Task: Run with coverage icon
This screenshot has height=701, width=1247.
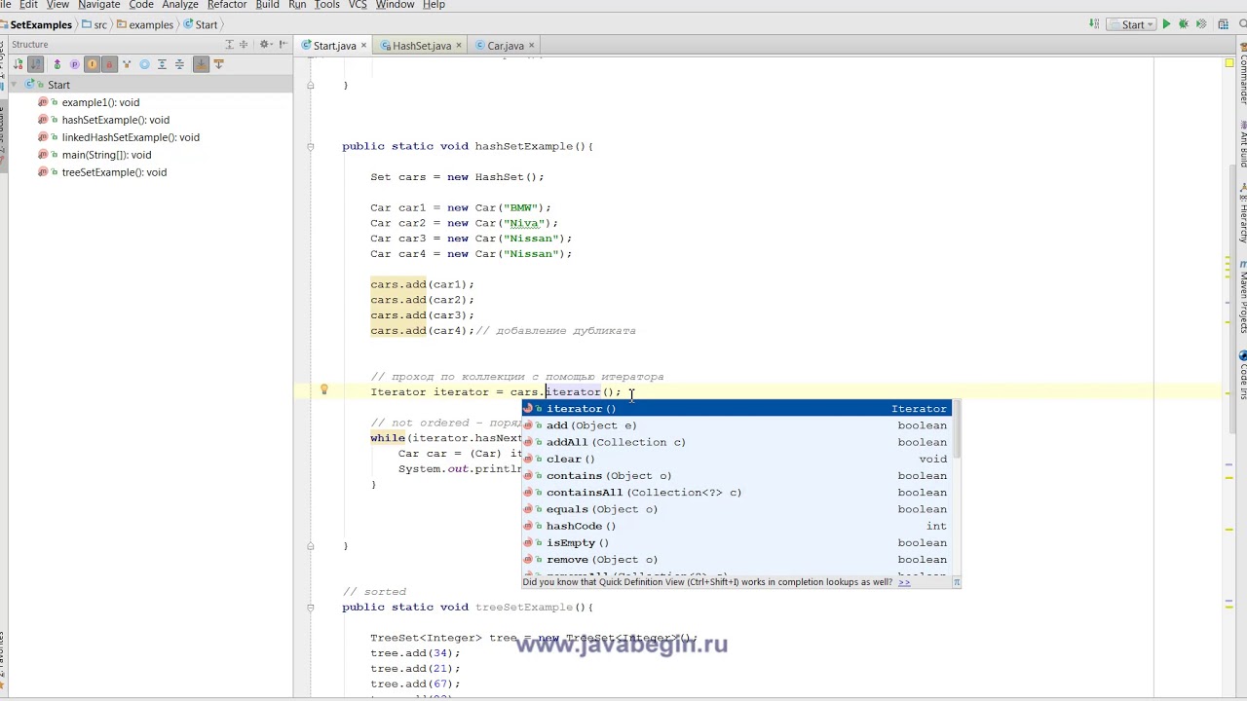Action: point(1202,24)
